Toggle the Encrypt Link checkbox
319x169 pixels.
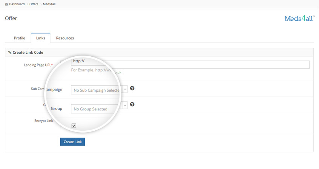[x=74, y=126]
